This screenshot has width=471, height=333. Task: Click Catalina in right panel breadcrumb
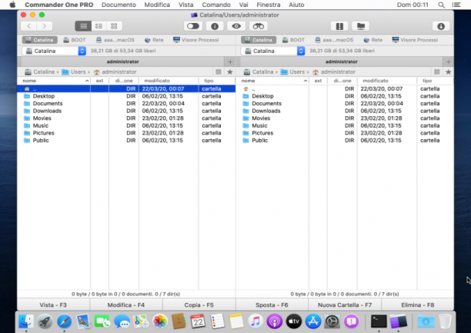(x=259, y=72)
